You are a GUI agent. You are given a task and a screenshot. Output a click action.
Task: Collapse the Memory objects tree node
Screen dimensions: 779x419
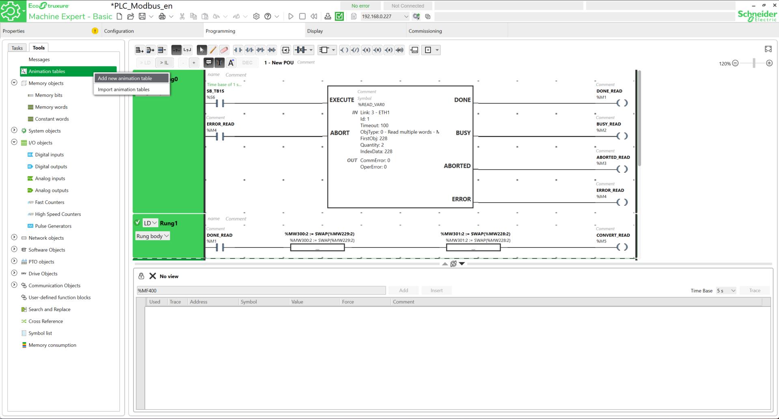(14, 83)
